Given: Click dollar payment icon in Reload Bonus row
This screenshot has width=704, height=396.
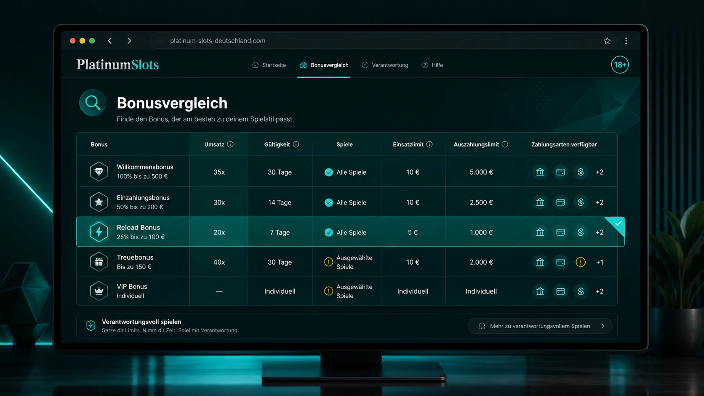Looking at the screenshot, I should click(581, 232).
